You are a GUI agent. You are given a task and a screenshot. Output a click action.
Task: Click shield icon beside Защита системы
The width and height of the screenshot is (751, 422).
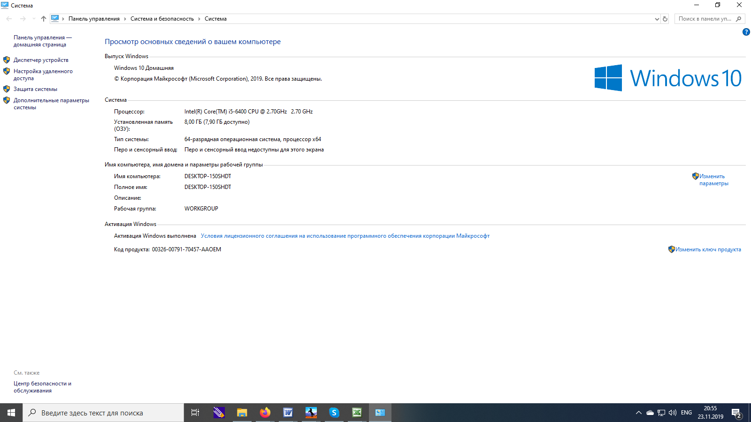tap(7, 89)
